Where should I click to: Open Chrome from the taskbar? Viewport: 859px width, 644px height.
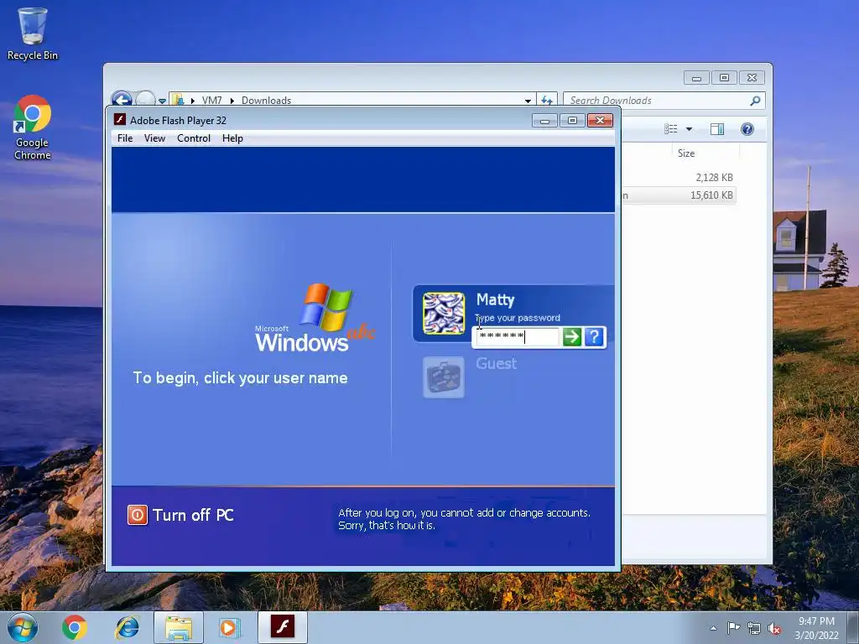point(75,627)
